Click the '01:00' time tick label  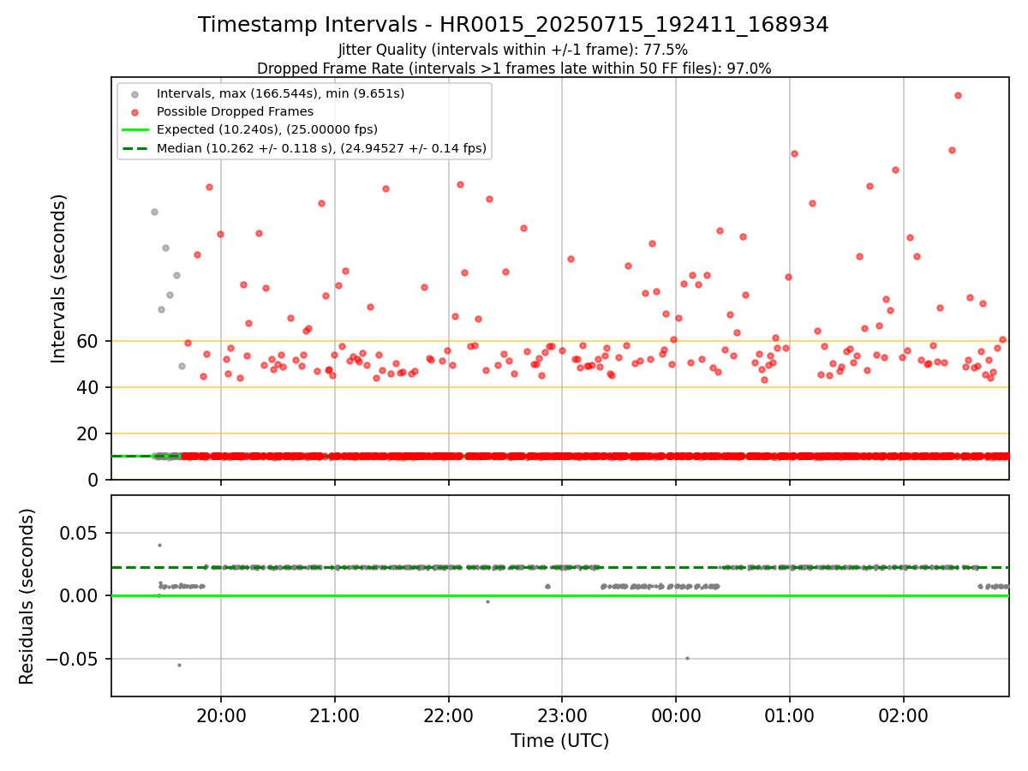click(x=790, y=715)
